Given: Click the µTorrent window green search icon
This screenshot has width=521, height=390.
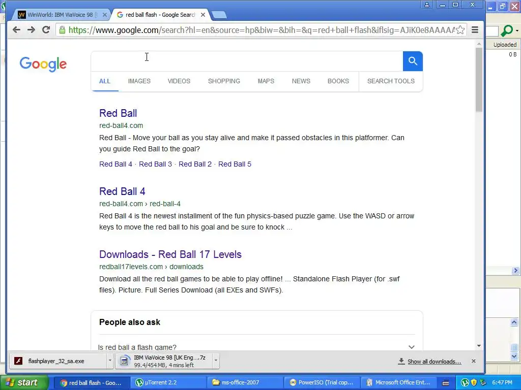Looking at the screenshot, I should click(507, 30).
